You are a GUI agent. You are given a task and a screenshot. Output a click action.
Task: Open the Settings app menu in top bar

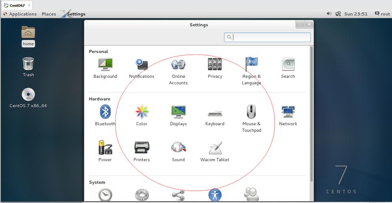click(x=73, y=14)
